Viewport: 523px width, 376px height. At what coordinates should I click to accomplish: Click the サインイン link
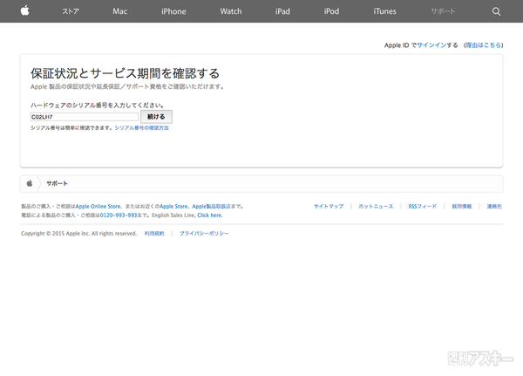[x=431, y=45]
